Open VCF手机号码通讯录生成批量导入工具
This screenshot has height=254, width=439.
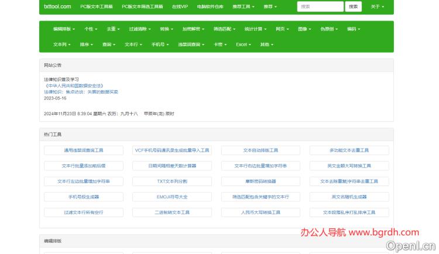pyautogui.click(x=172, y=150)
